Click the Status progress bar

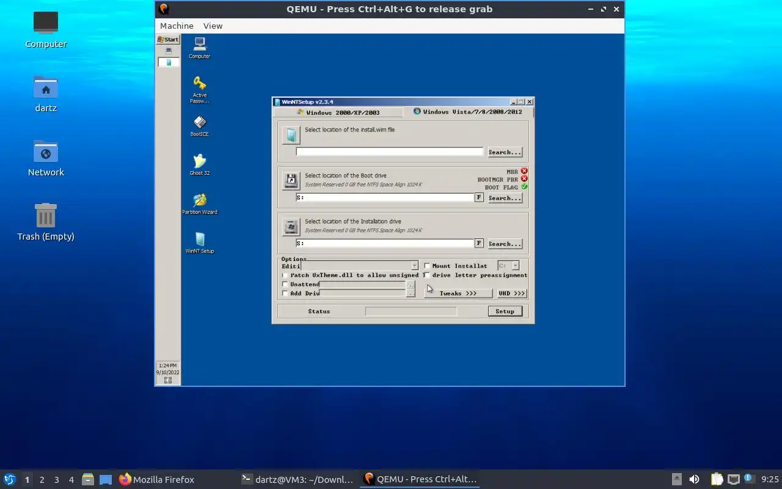(x=411, y=312)
